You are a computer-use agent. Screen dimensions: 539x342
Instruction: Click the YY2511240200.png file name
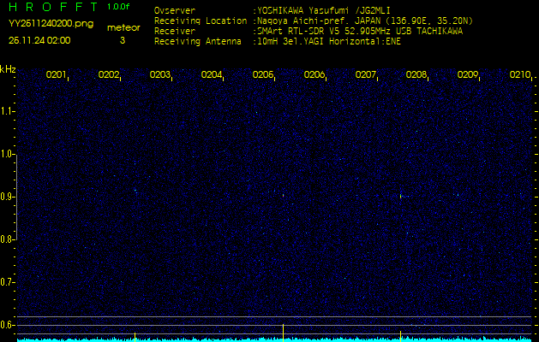click(51, 24)
